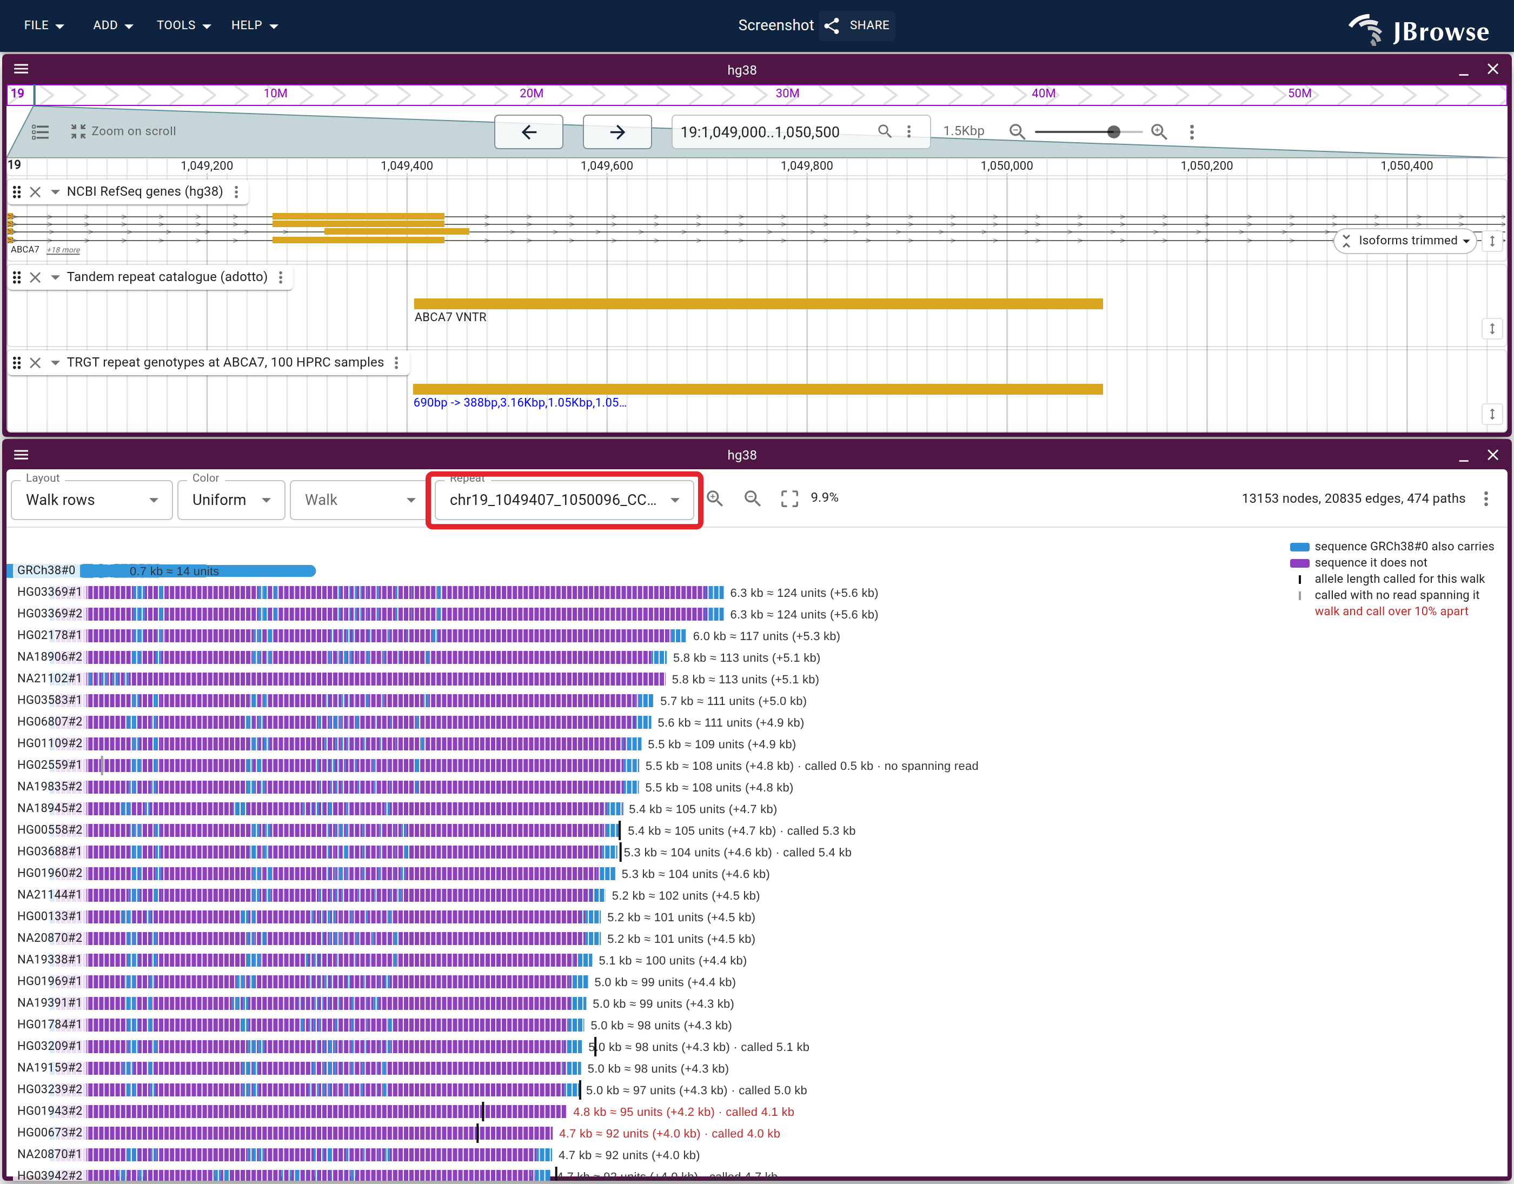Click the 9.9% zoom level text

click(824, 498)
